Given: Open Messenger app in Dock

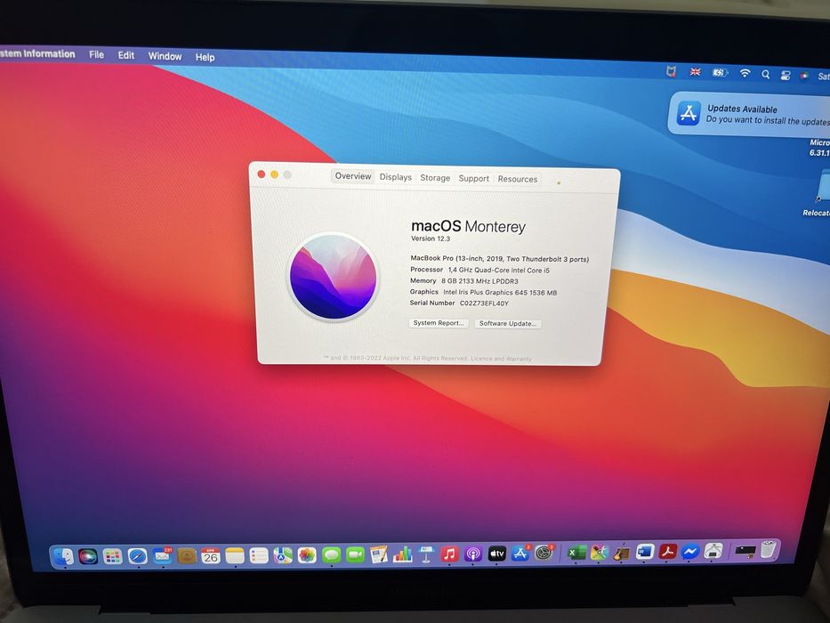Looking at the screenshot, I should coord(690,552).
